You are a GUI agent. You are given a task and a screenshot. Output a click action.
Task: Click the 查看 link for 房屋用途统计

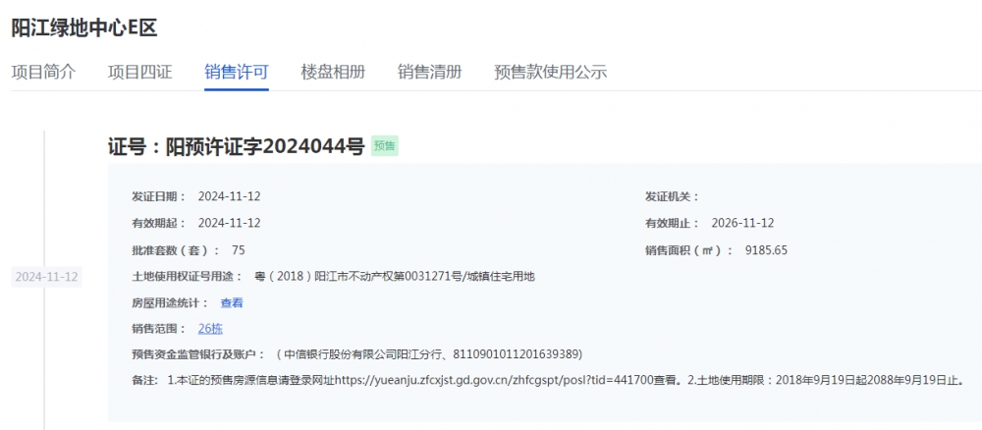[x=232, y=303]
